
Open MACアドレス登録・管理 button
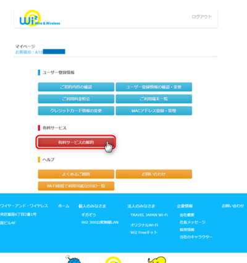pos(154,111)
